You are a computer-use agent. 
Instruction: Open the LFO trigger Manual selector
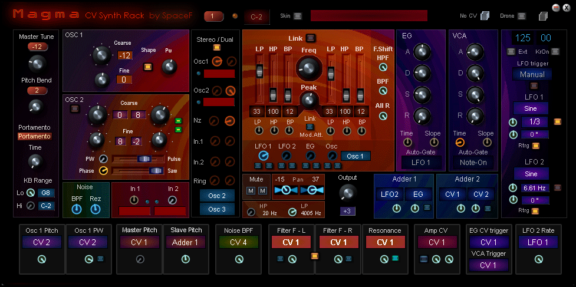[532, 75]
